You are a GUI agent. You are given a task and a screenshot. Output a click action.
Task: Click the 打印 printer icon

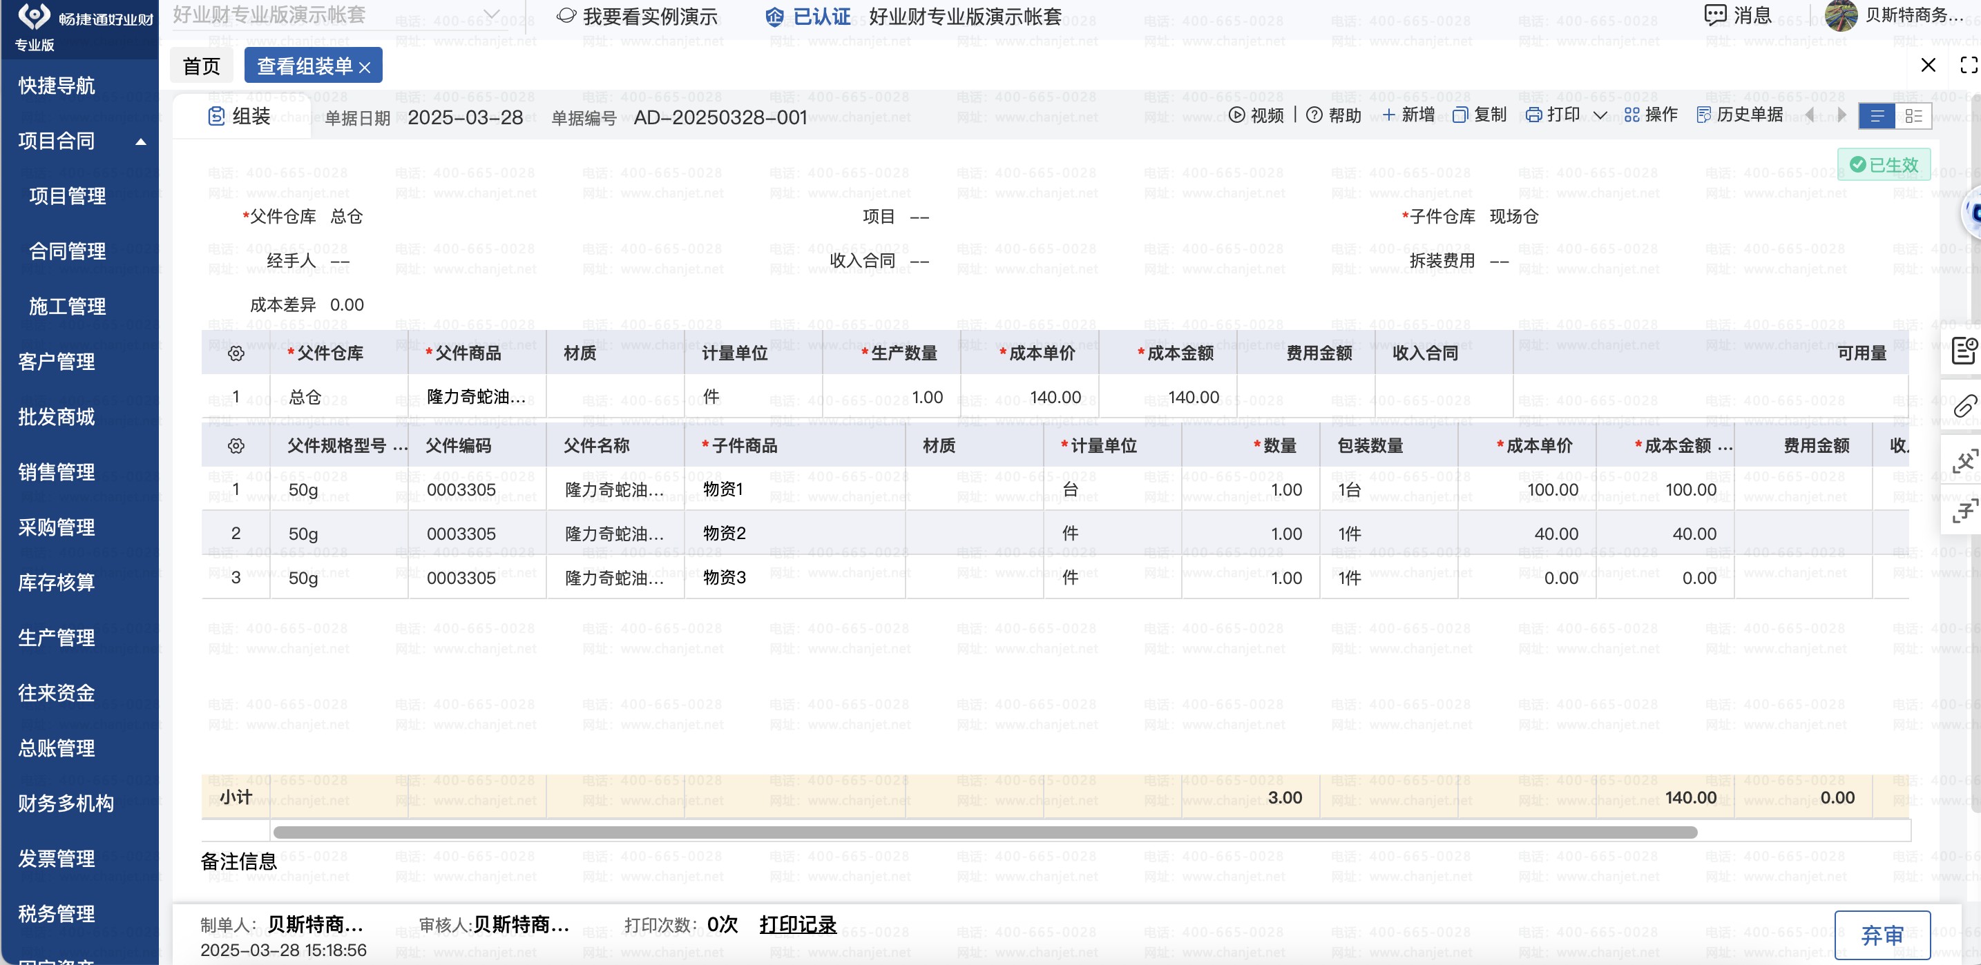point(1533,115)
